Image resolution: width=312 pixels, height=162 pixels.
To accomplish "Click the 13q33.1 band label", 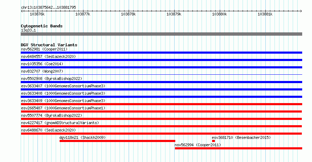I will tap(28, 30).
